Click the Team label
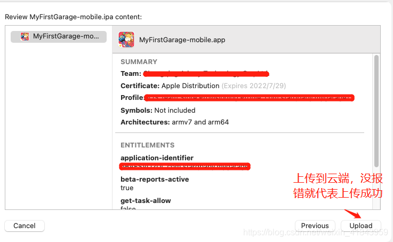393x242 pixels. point(131,74)
